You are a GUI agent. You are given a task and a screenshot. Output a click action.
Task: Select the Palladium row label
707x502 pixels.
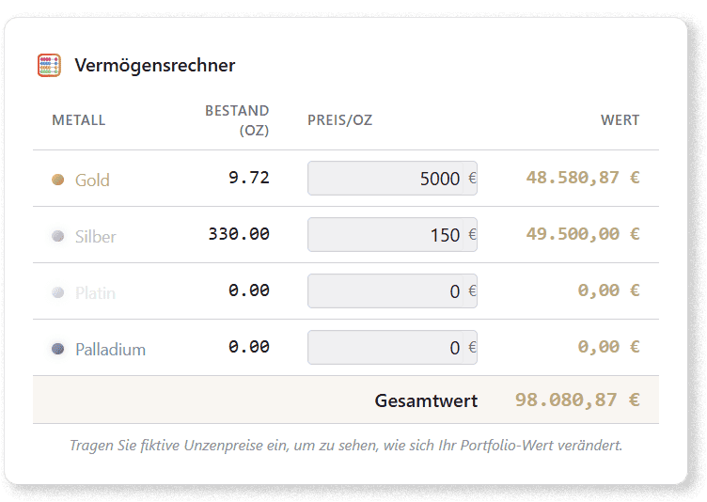(x=110, y=349)
